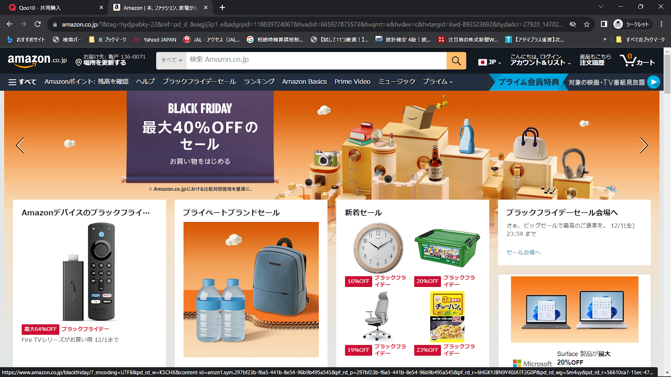The image size is (671, 377).
Task: Open the browser side panel icon
Action: [x=604, y=24]
